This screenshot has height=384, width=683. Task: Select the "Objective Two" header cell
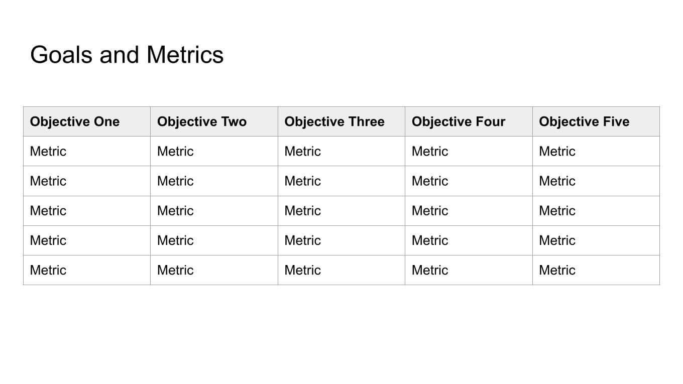pos(213,121)
